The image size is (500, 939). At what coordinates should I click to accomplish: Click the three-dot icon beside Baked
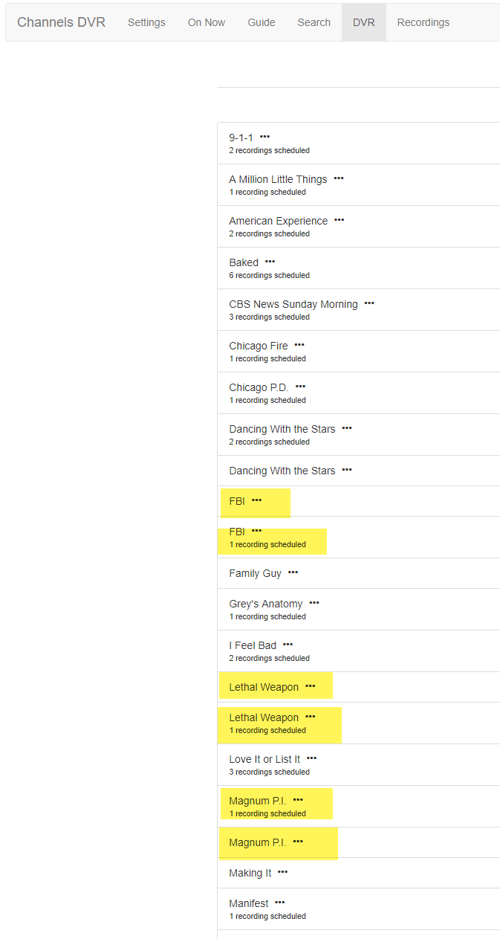[x=270, y=262]
